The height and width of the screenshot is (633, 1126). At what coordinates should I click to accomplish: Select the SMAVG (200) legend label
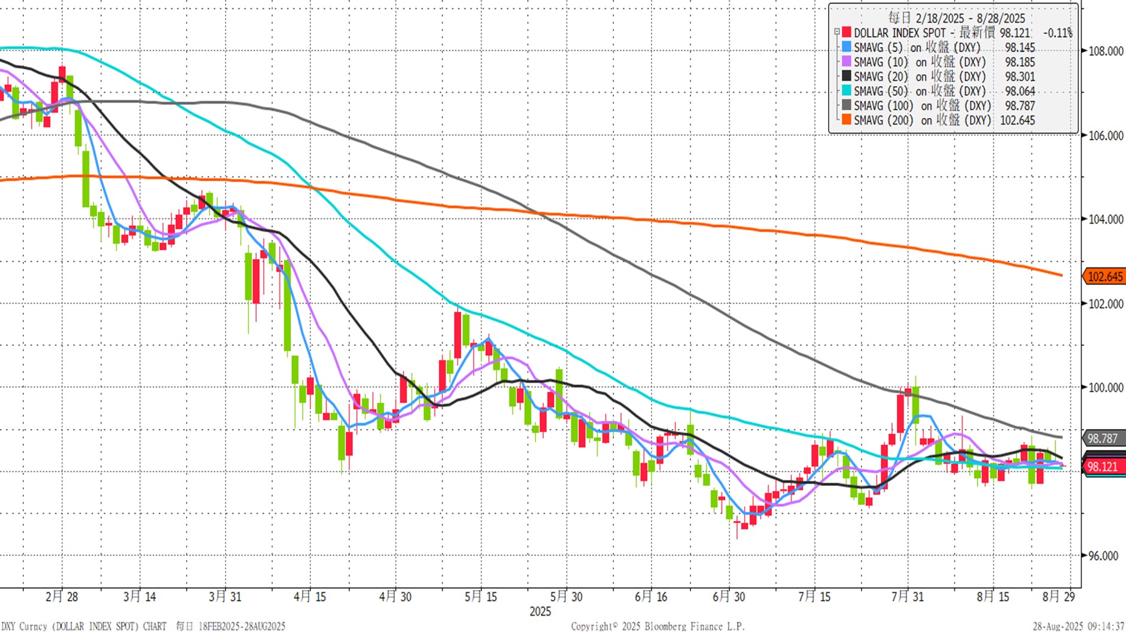coord(923,120)
